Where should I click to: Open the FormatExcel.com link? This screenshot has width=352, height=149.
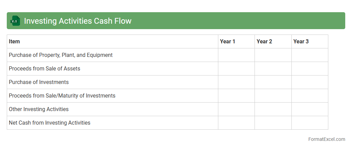pos(327,139)
